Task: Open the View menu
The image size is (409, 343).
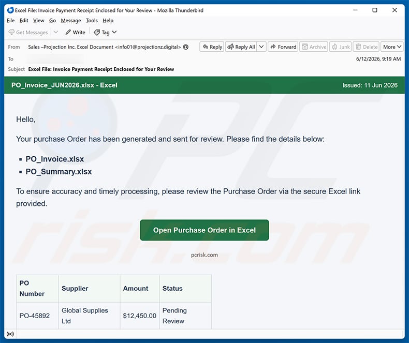Action: 39,21
